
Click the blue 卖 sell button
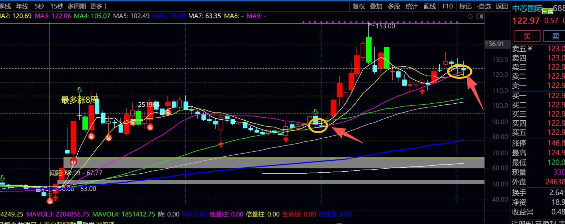point(555,36)
